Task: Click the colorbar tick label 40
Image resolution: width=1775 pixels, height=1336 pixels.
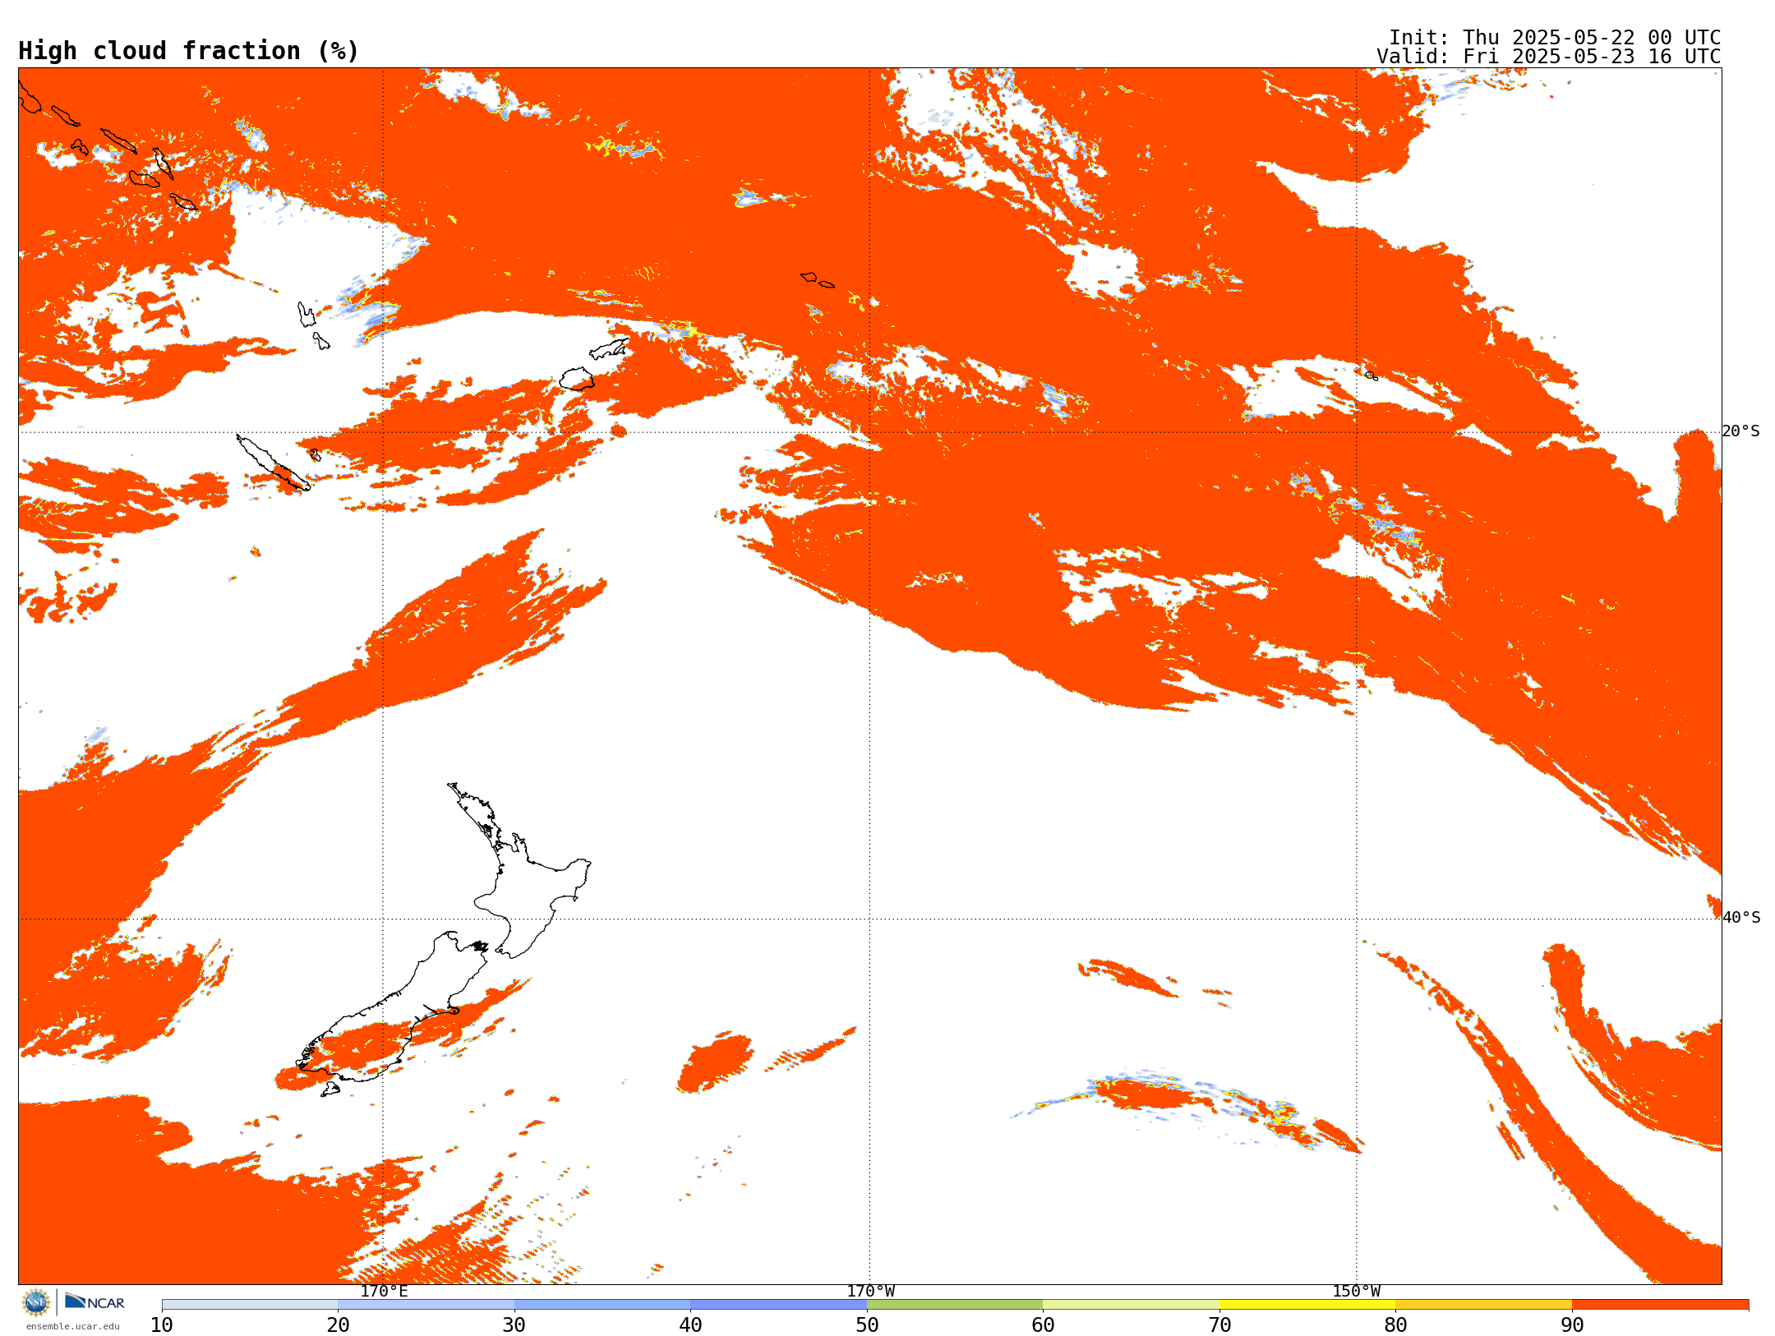Action: [x=691, y=1325]
